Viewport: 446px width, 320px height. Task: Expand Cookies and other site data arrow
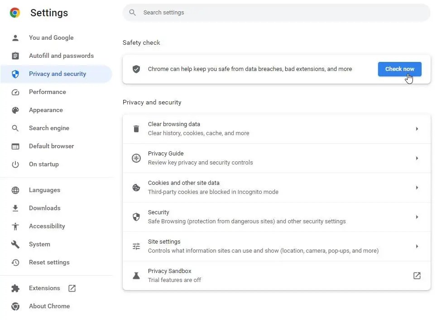[417, 188]
